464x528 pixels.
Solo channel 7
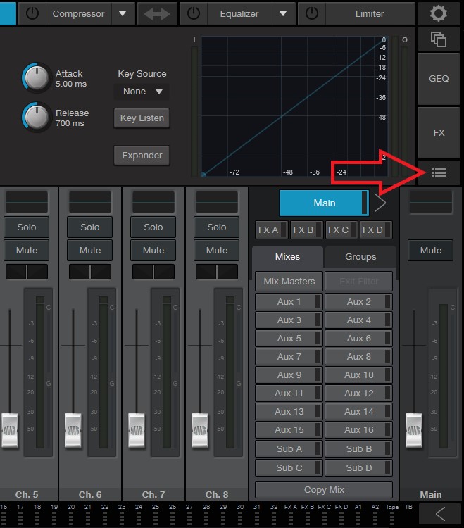point(153,227)
